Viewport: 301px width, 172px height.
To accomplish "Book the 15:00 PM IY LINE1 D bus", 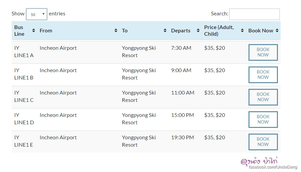I will coord(263,119).
